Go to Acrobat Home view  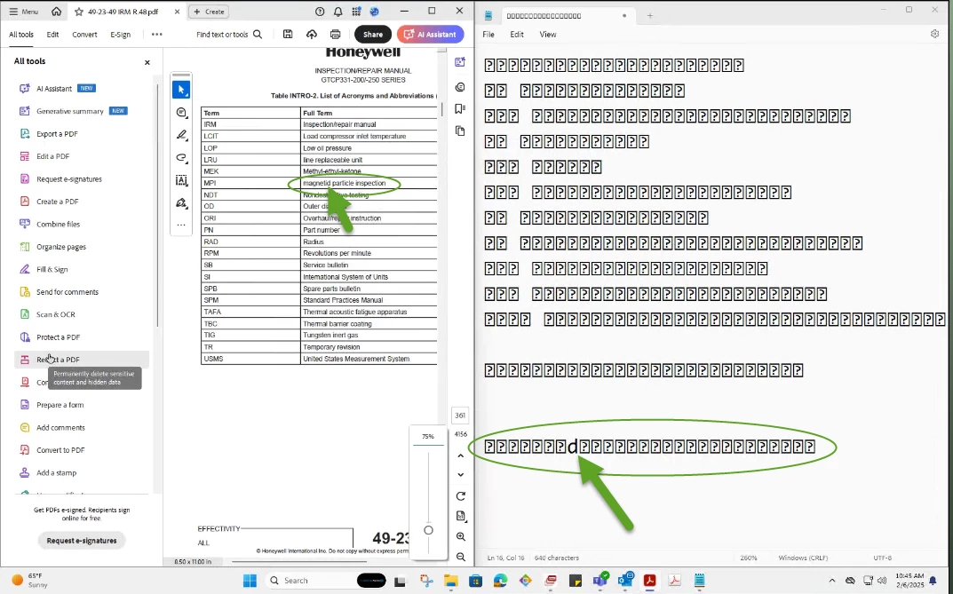[56, 12]
